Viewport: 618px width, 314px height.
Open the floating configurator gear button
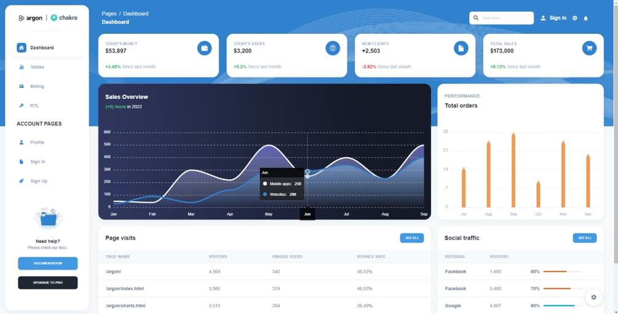(x=593, y=297)
